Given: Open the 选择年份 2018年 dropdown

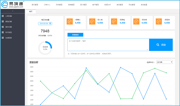Looking at the screenshot, I should click(x=164, y=62).
